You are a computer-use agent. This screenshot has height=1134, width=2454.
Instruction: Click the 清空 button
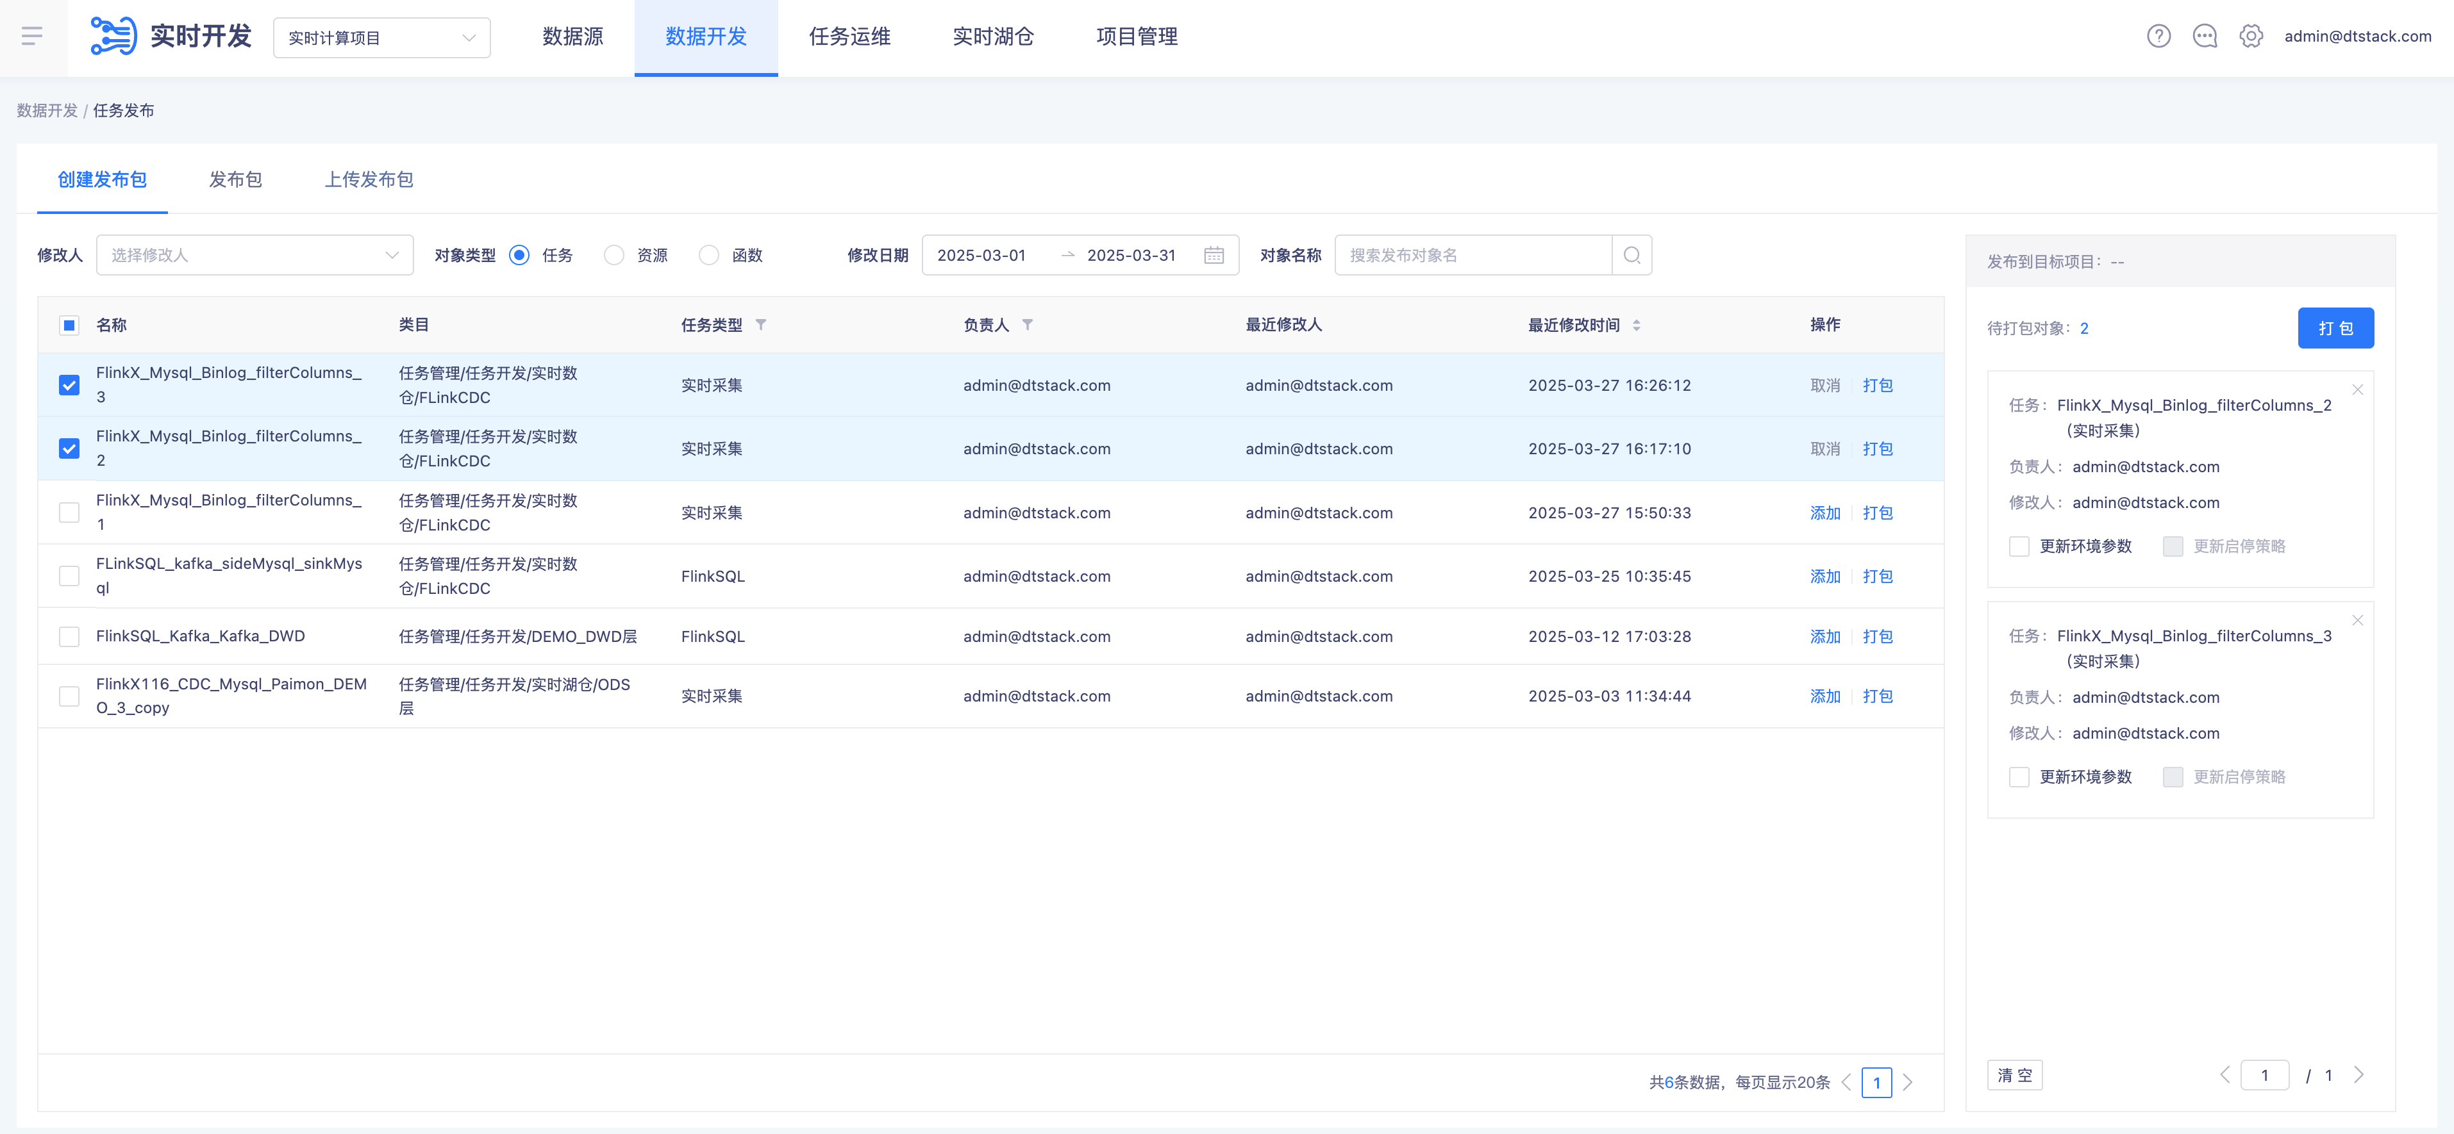pos(2015,1075)
